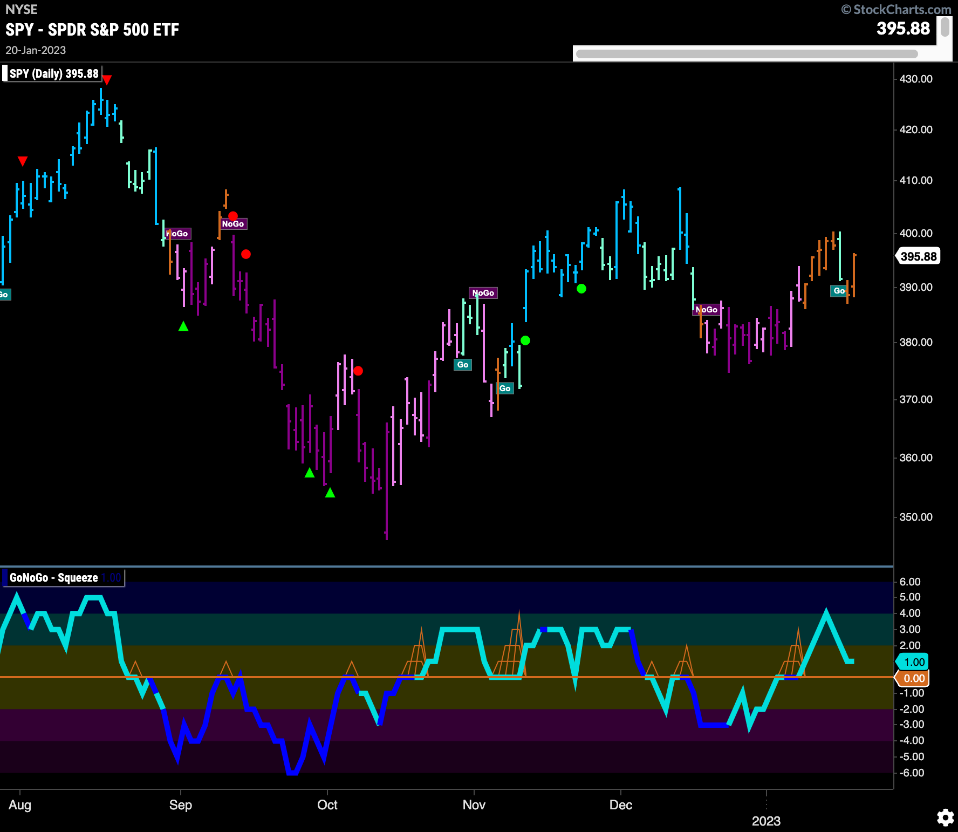Click the NoGo marker near 410 in September
Image resolution: width=958 pixels, height=832 pixels.
(233, 224)
